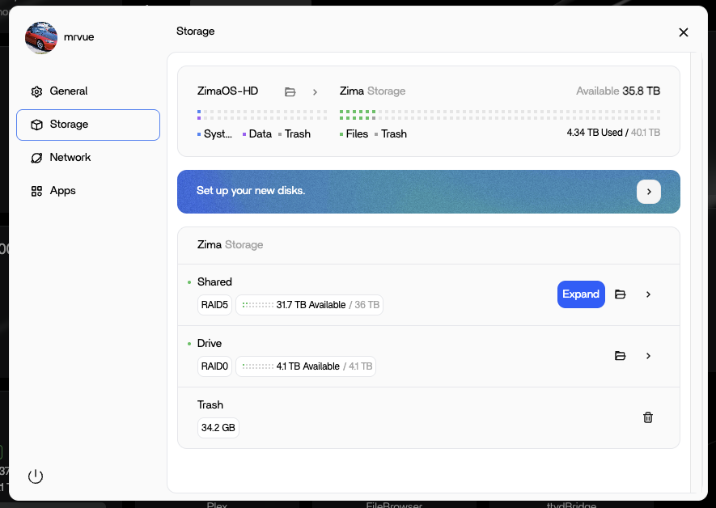Click chevron next to ZimaOS-HD folder

point(315,91)
